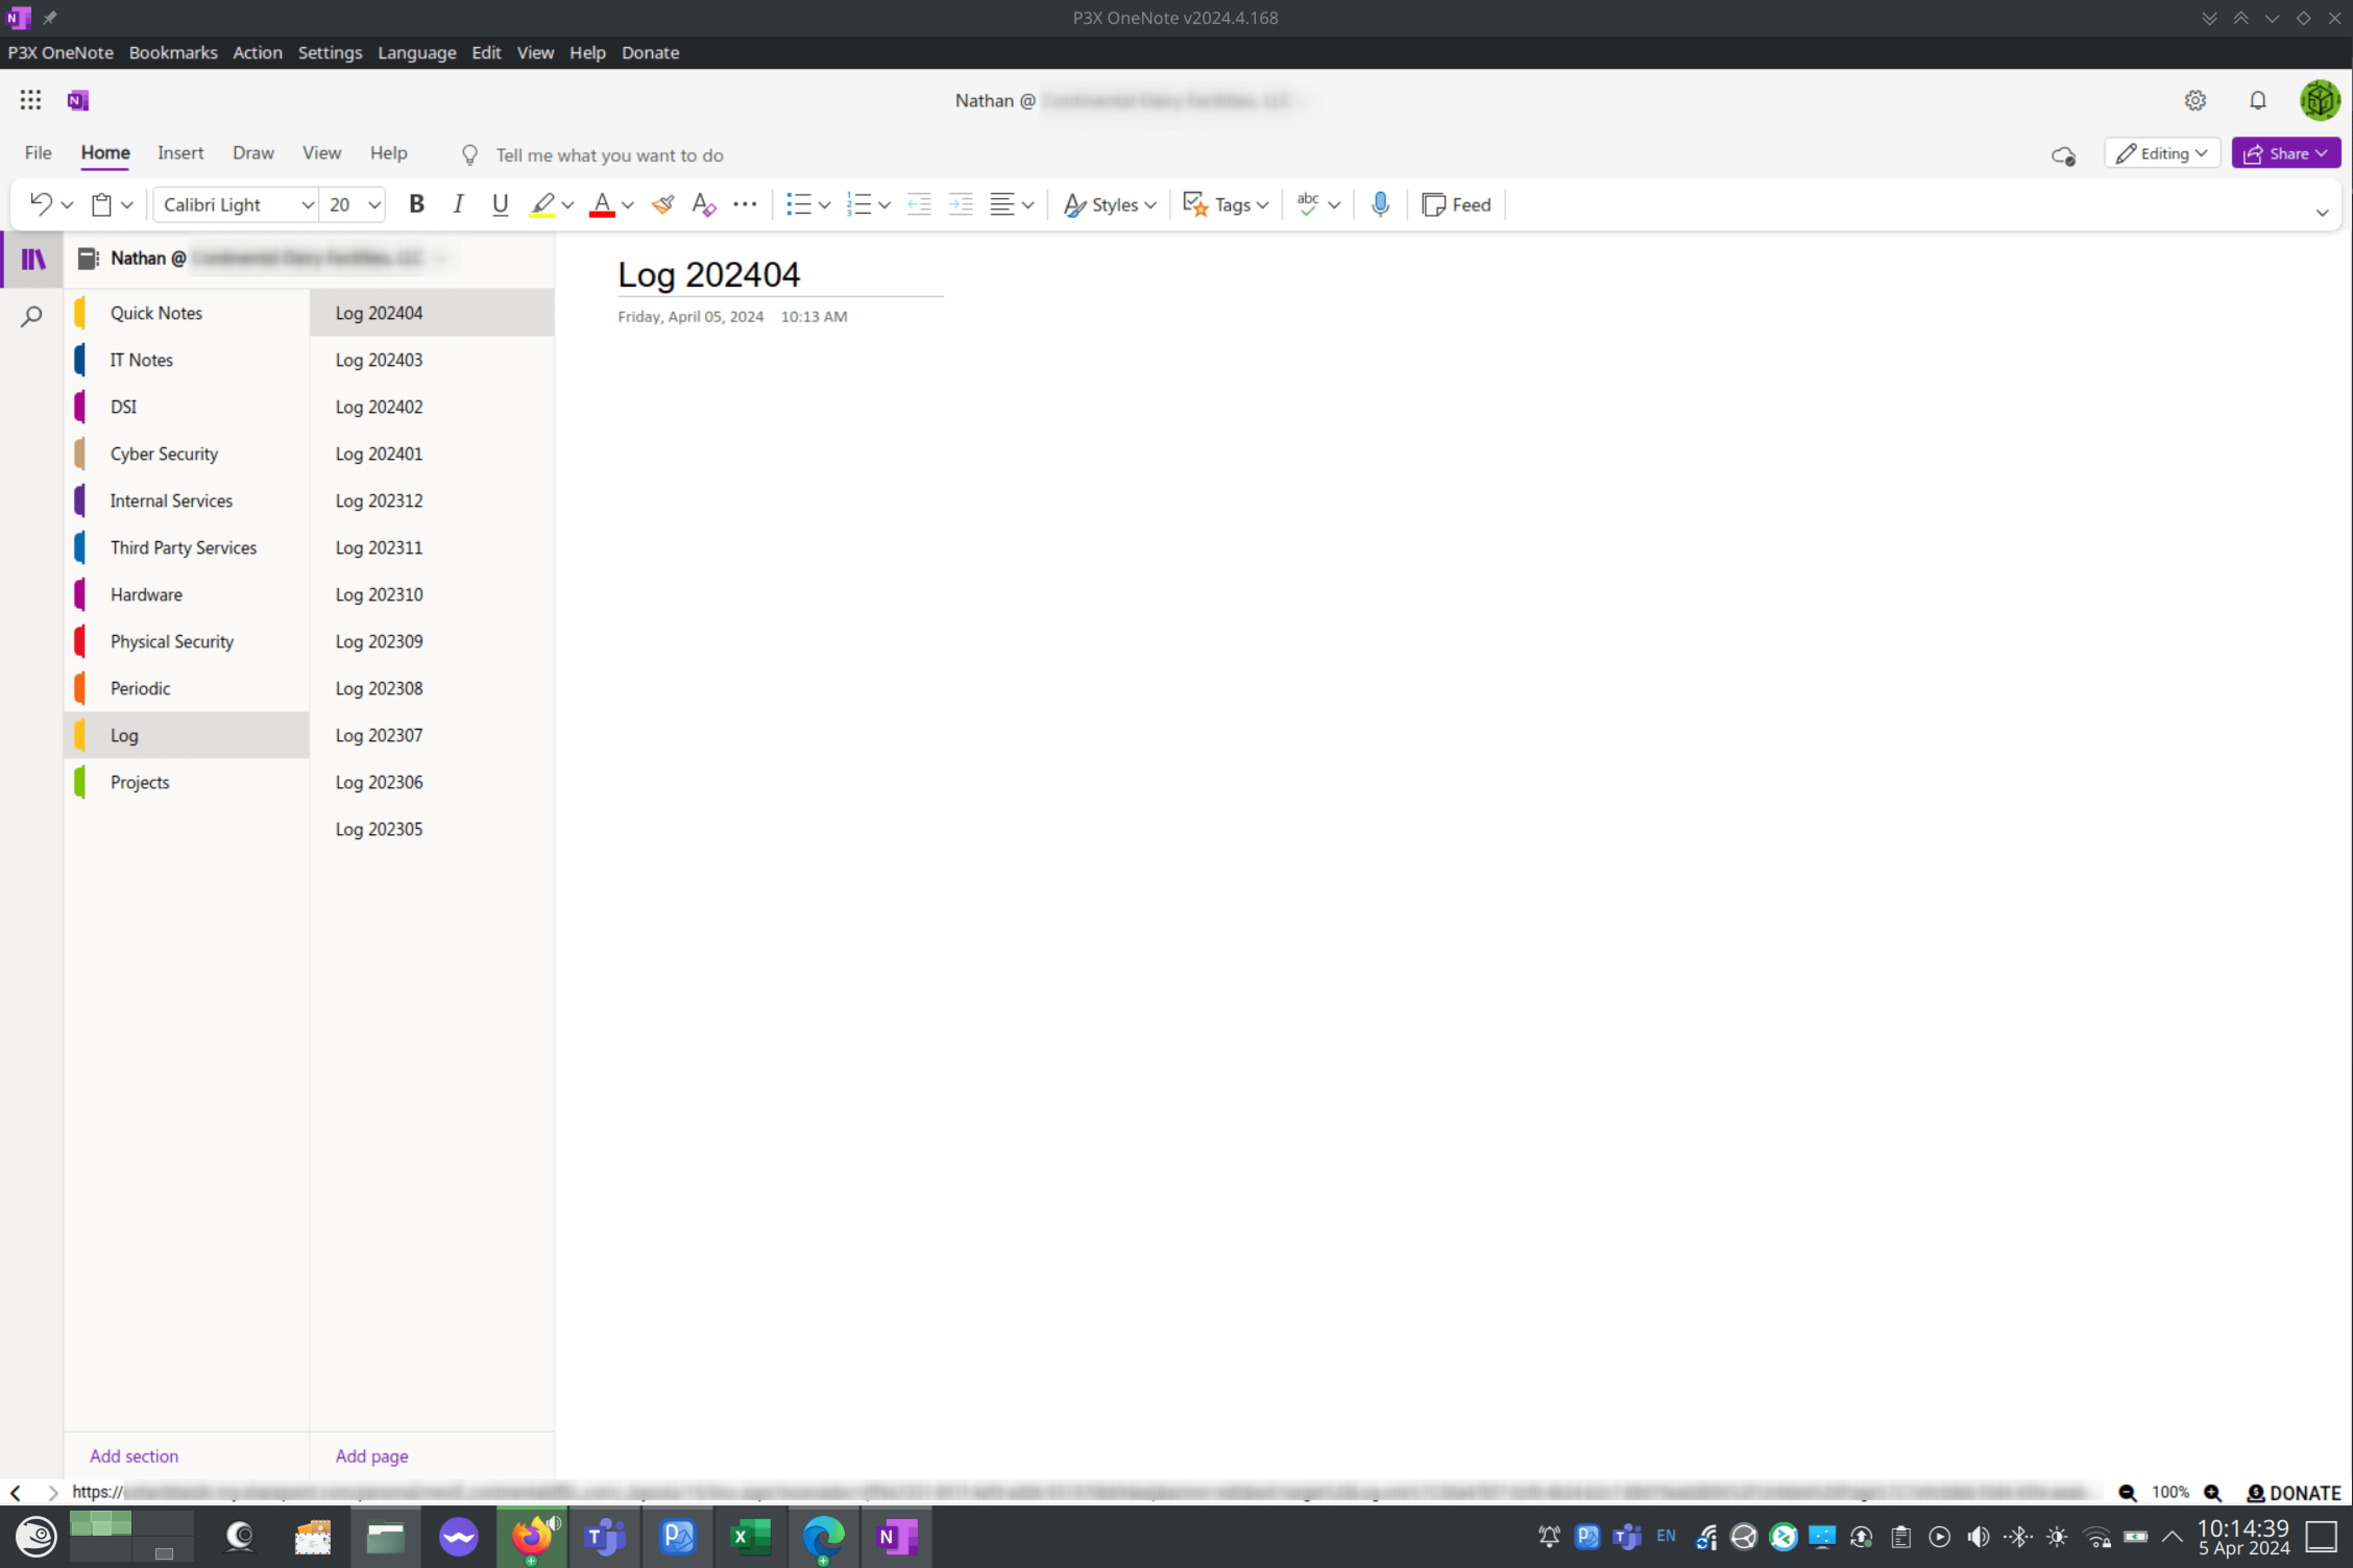Select the Log 202312 page
This screenshot has height=1568, width=2353.
pyautogui.click(x=378, y=500)
